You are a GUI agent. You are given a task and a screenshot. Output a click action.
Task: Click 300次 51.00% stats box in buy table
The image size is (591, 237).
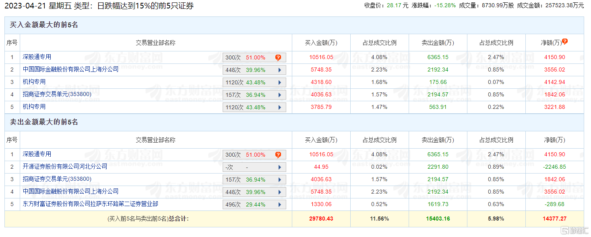254,57
